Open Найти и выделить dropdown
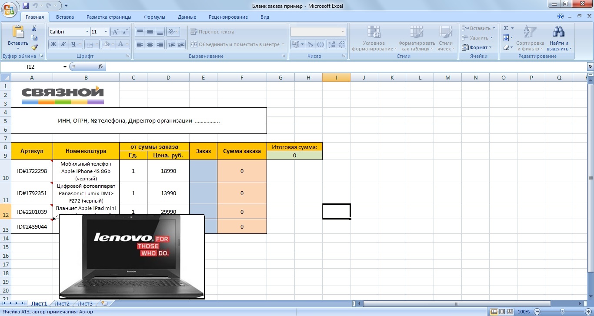Screen dimensions: 594x316 (x=559, y=38)
